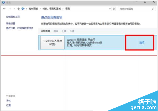This screenshot has height=111, width=158.
Task: Select 时钟、语言和区域 in the breadcrumb
Action: (x=52, y=9)
